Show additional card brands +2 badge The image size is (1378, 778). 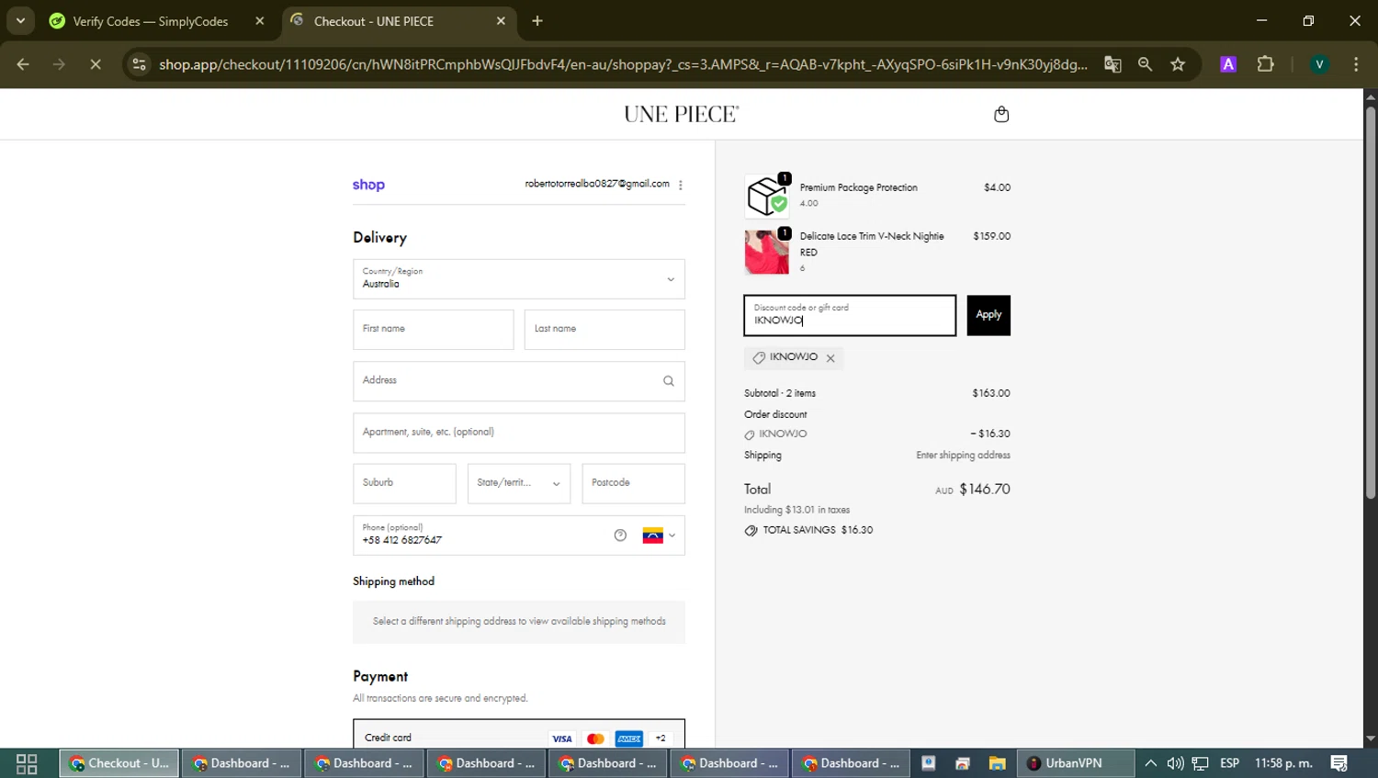pos(661,739)
